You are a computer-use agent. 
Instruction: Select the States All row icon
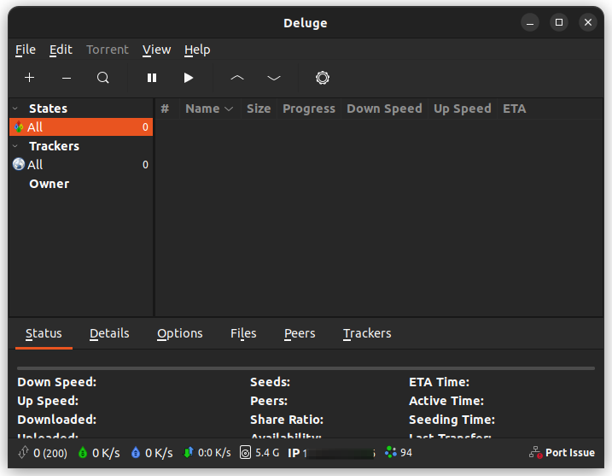click(x=19, y=126)
